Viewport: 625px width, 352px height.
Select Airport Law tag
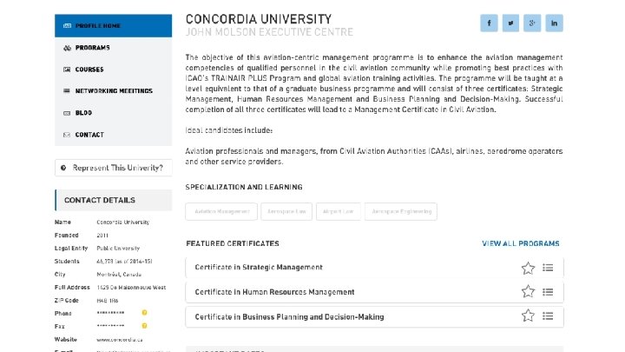[x=338, y=211]
